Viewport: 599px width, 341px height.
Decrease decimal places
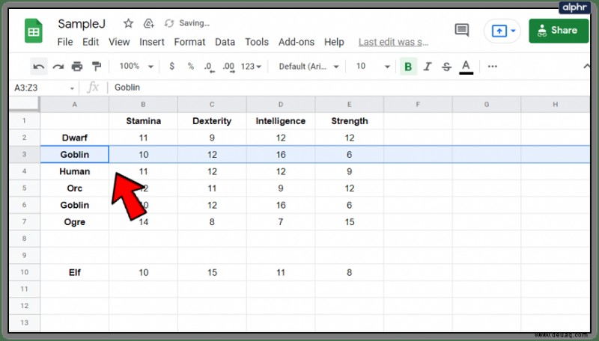click(x=209, y=67)
